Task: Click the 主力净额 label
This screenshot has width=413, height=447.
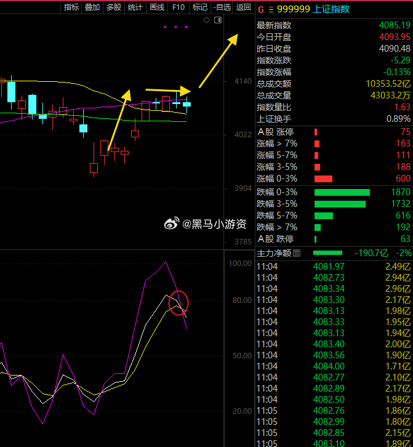Action: pos(274,253)
